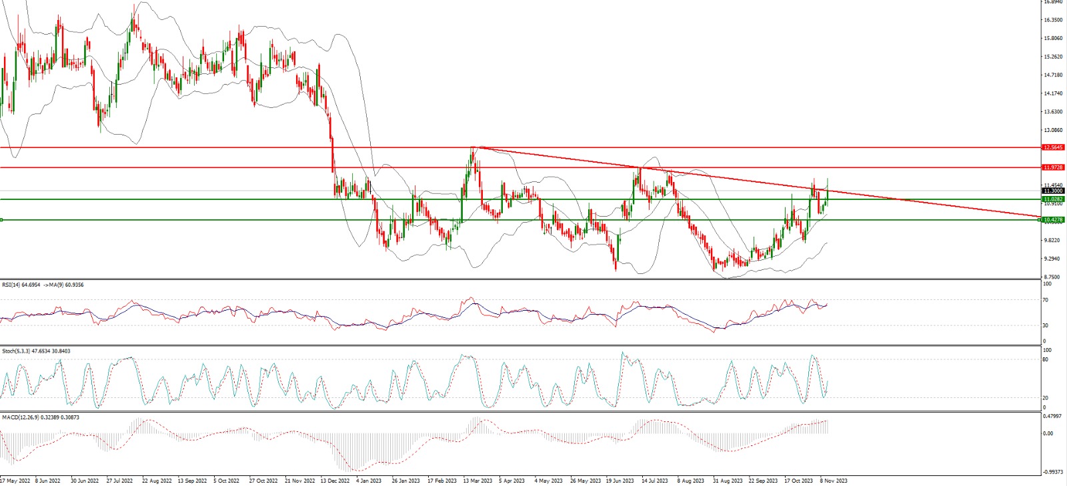Screen dimensions: 1067x486
Task: Click the 31 Aug 2023 date label
Action: click(x=727, y=480)
